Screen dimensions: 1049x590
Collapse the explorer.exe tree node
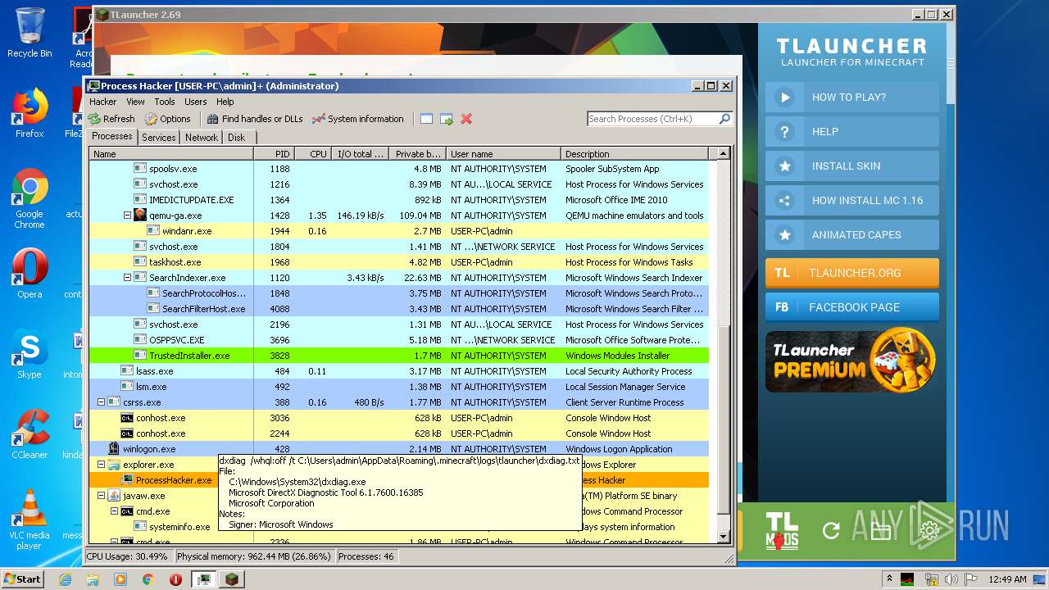pyautogui.click(x=101, y=465)
